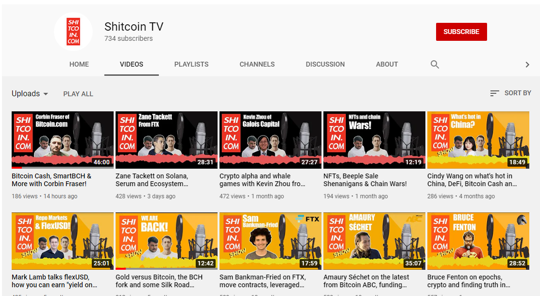Click the 35:07 duration badge
The height and width of the screenshot is (296, 540).
coord(413,263)
